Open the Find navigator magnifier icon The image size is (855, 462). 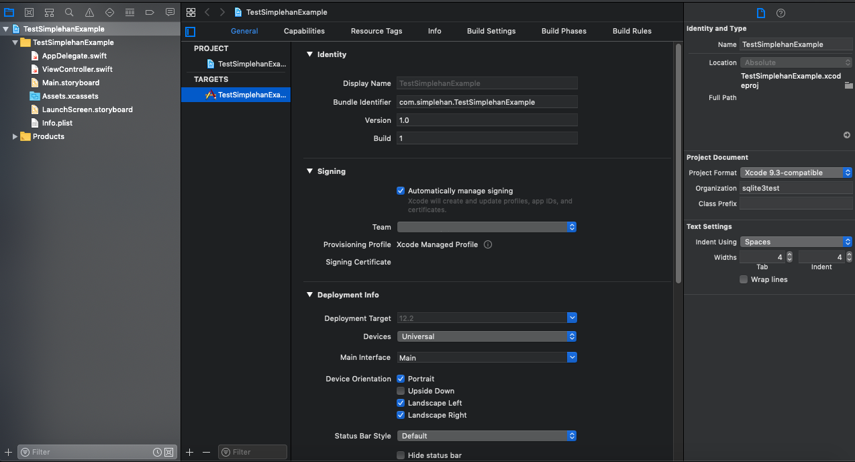69,12
